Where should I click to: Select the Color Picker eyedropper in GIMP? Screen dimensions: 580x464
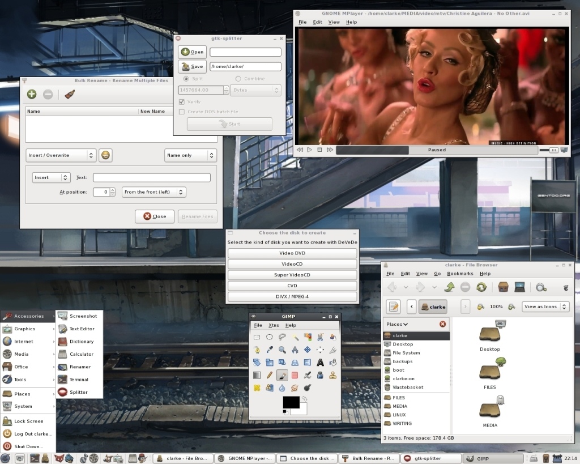click(x=269, y=350)
